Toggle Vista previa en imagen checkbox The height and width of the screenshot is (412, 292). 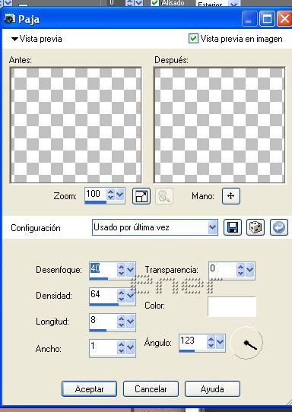tap(193, 39)
